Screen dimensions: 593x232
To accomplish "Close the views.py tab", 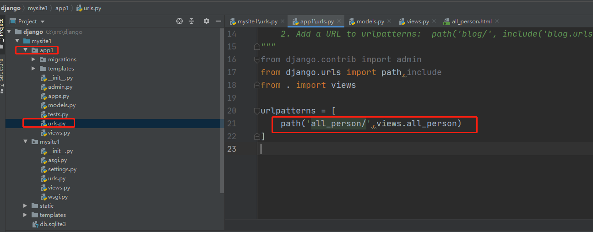I will 434,22.
